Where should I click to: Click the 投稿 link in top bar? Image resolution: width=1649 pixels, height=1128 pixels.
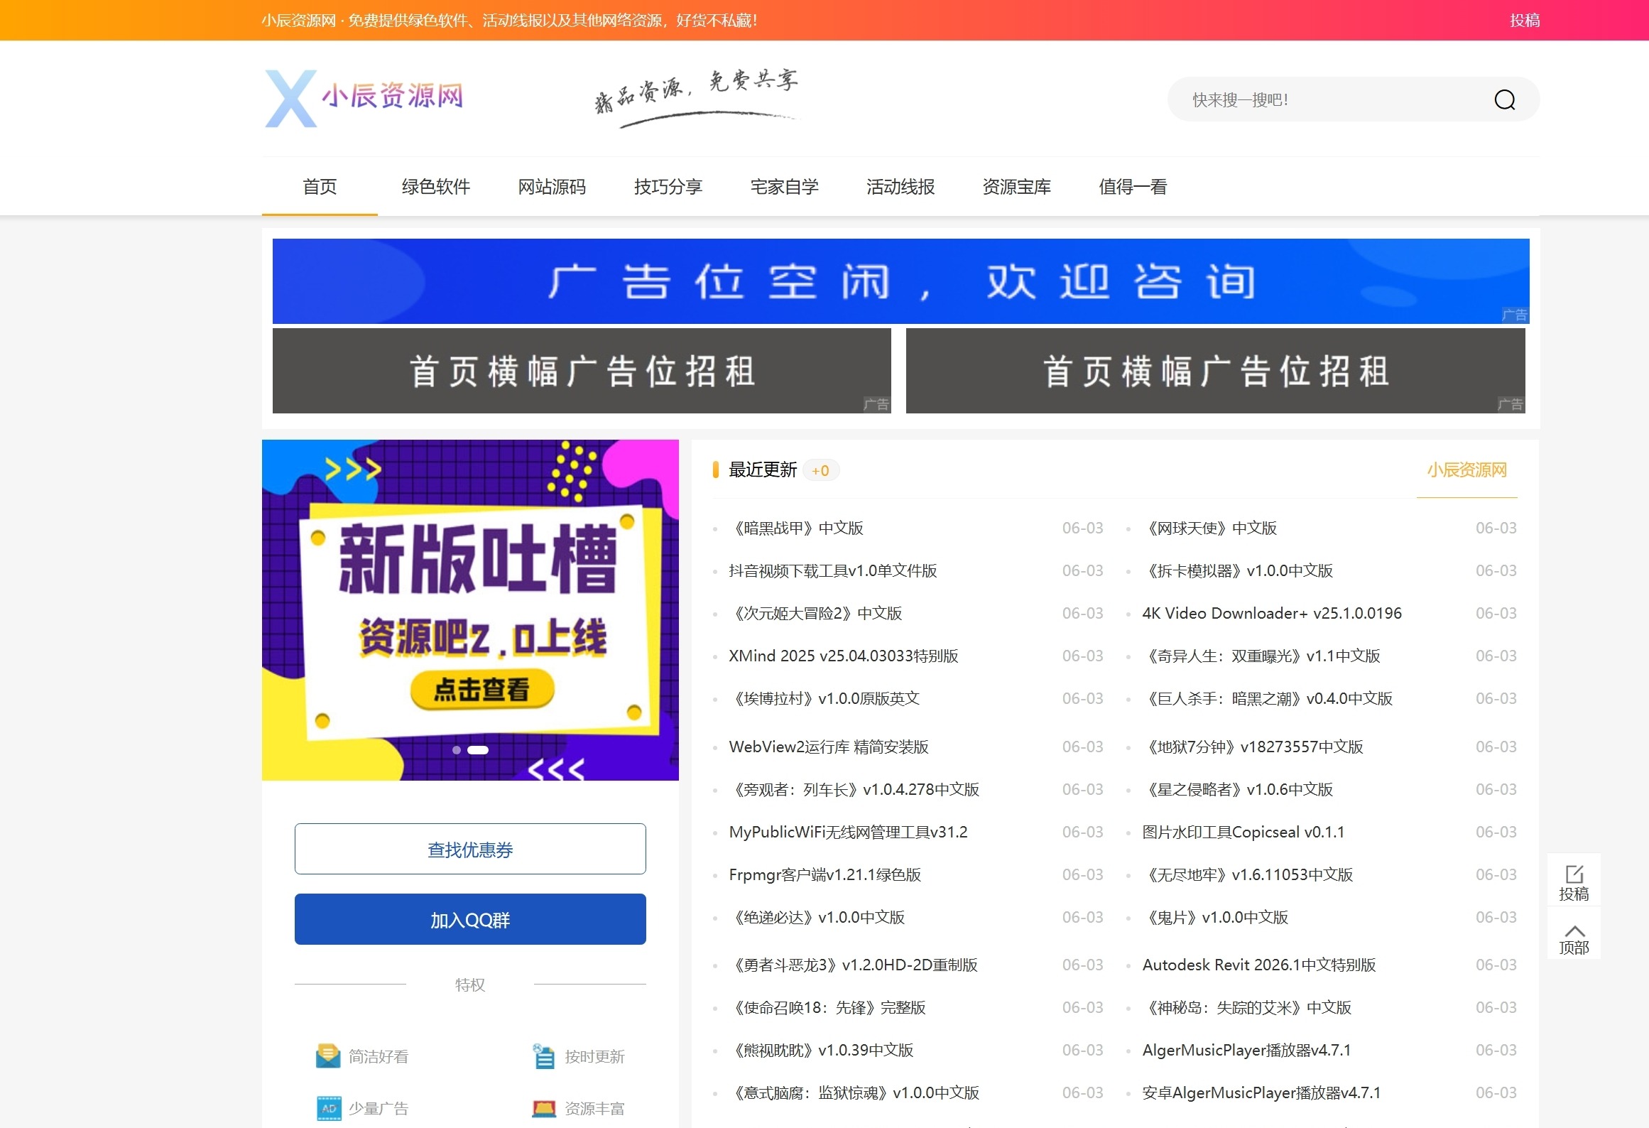[1525, 20]
